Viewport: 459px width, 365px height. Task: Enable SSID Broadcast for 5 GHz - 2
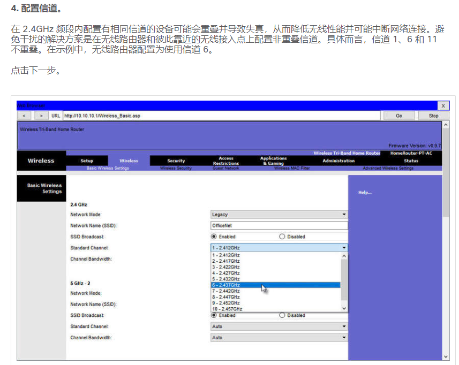click(213, 315)
